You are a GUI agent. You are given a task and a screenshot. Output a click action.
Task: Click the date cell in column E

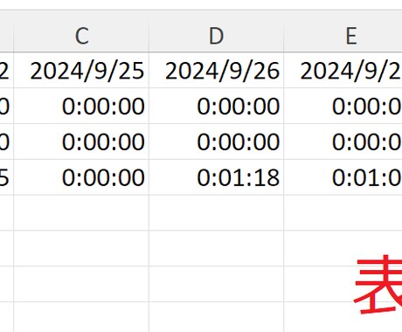343,71
